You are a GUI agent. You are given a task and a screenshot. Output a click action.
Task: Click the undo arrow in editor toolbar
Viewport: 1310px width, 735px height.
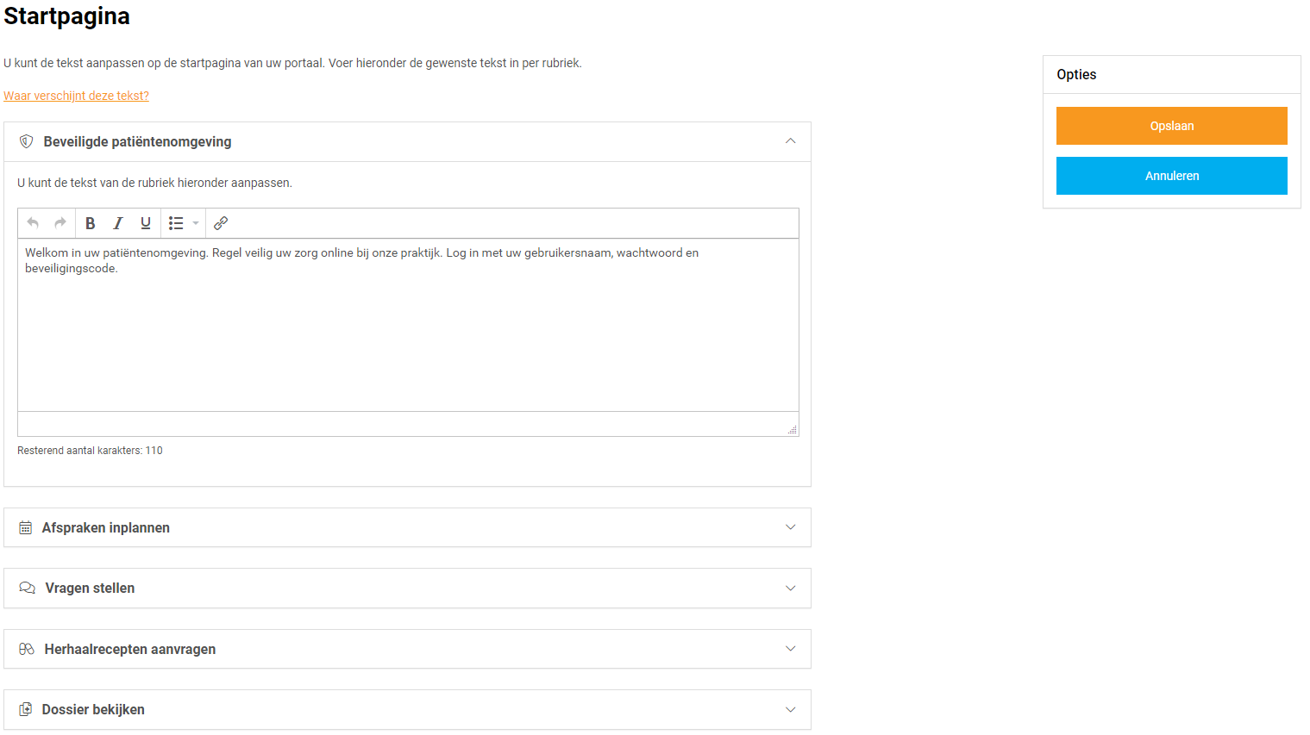(x=33, y=223)
